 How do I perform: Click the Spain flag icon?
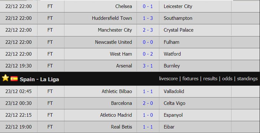(14, 79)
